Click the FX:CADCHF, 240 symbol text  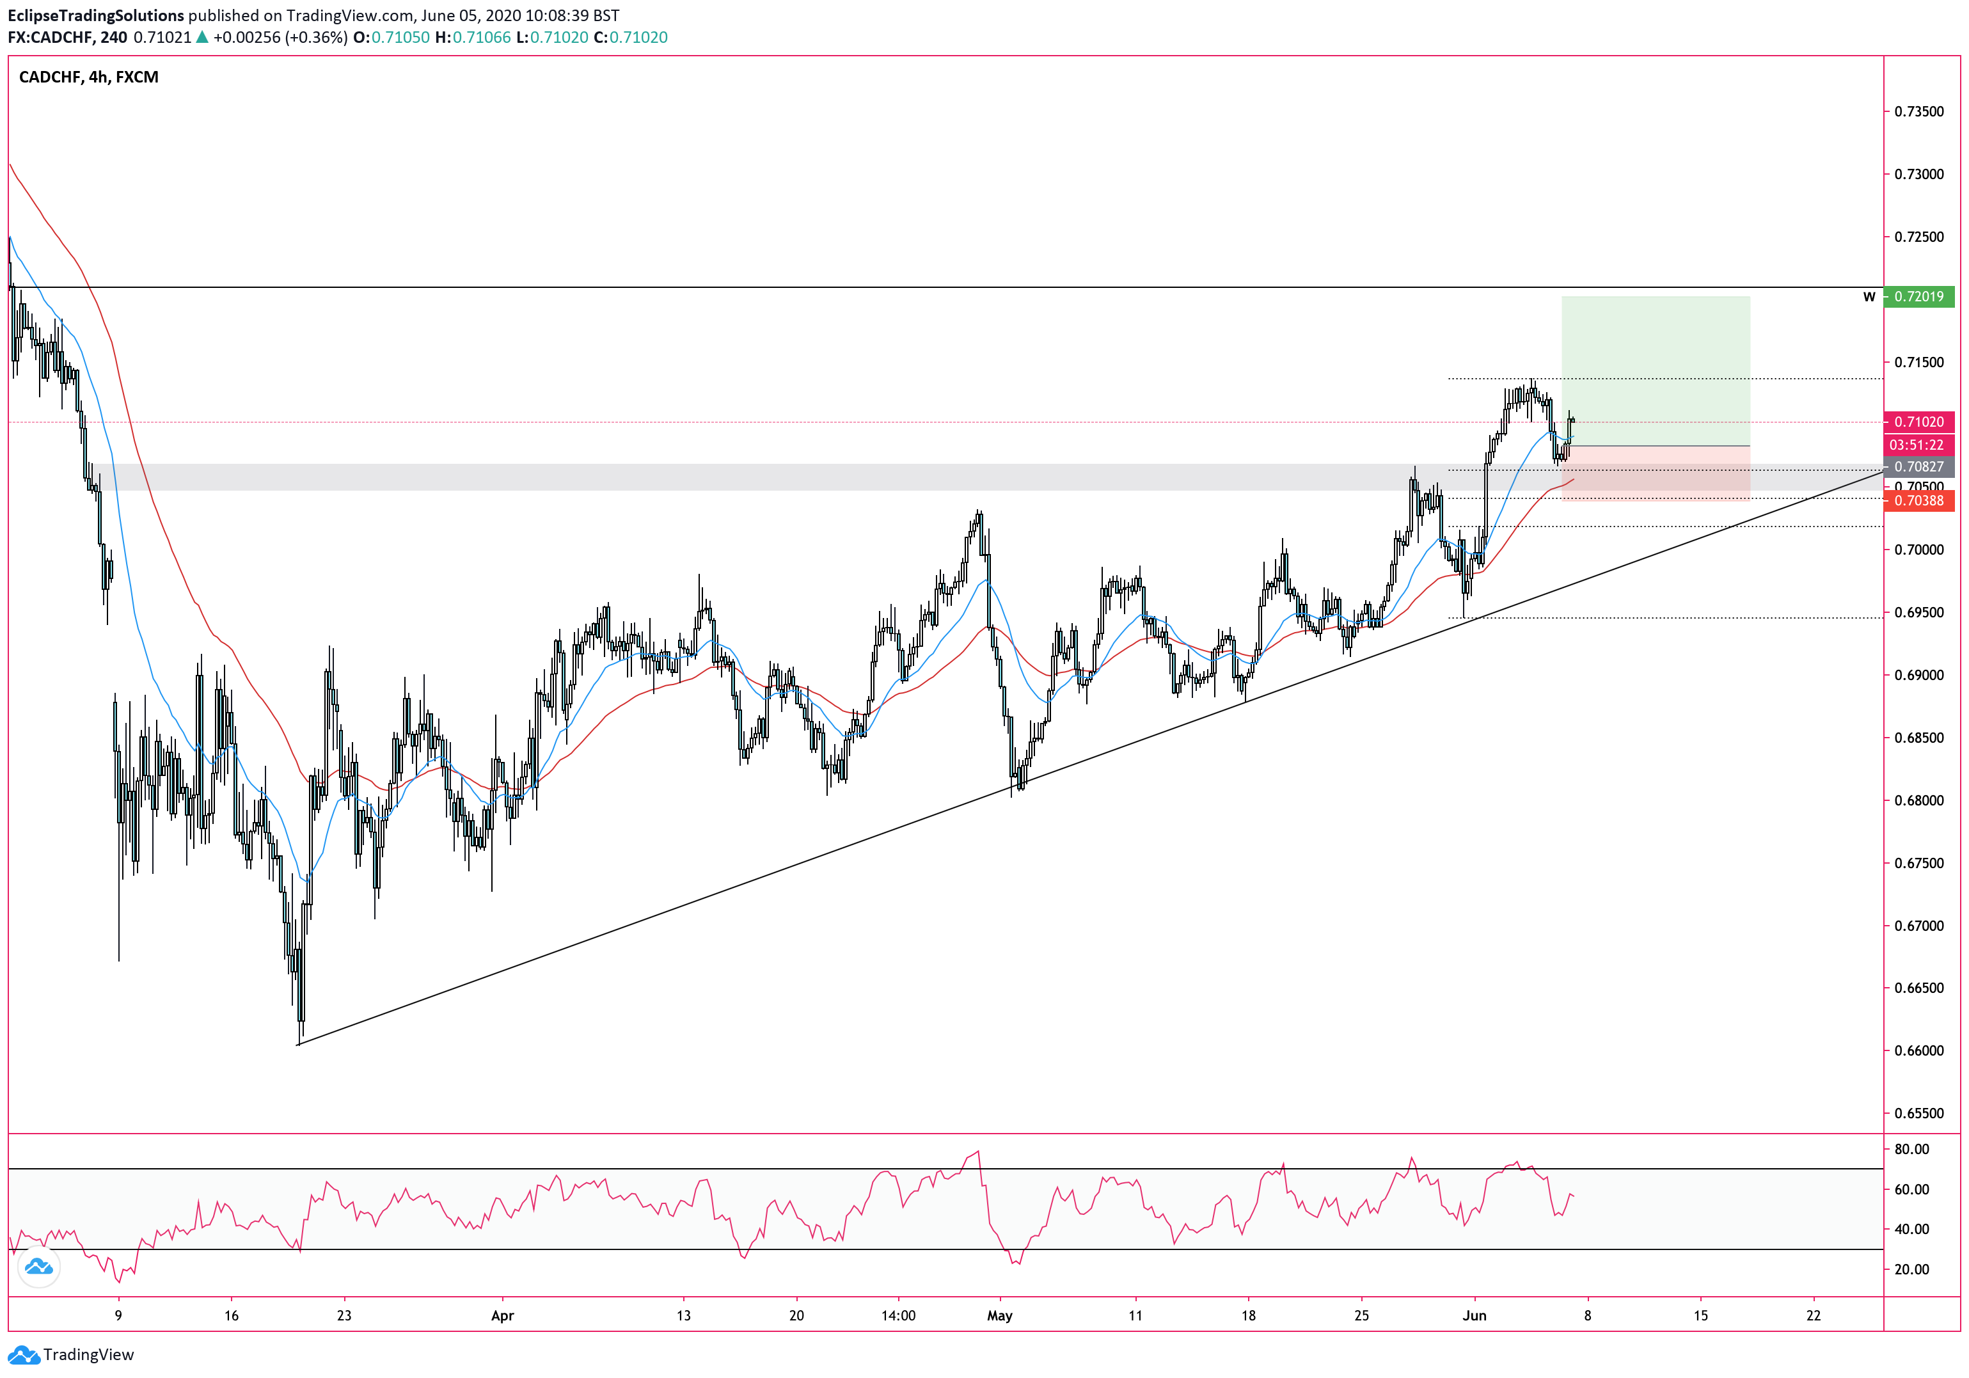click(x=68, y=38)
